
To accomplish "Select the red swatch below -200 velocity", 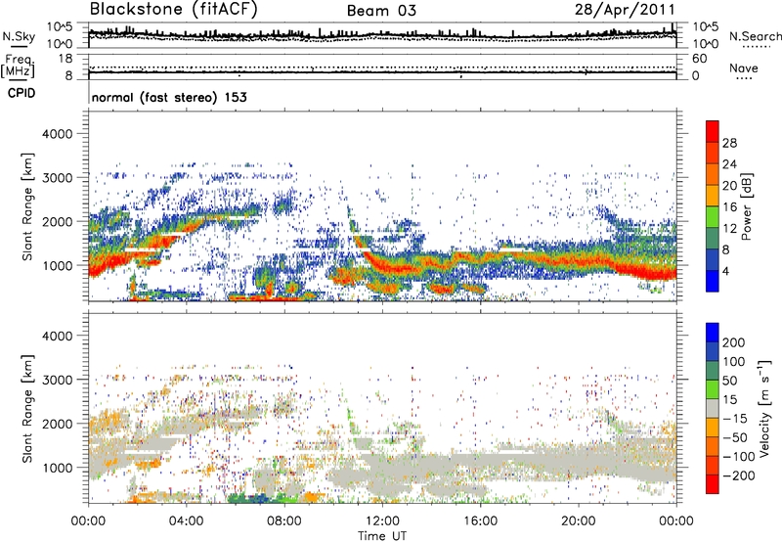I will tap(713, 484).
